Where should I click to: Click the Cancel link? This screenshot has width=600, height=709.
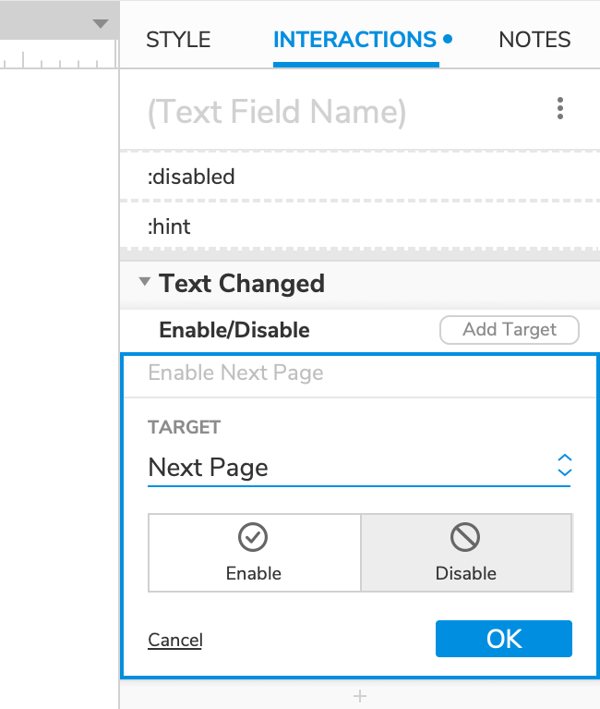point(174,641)
